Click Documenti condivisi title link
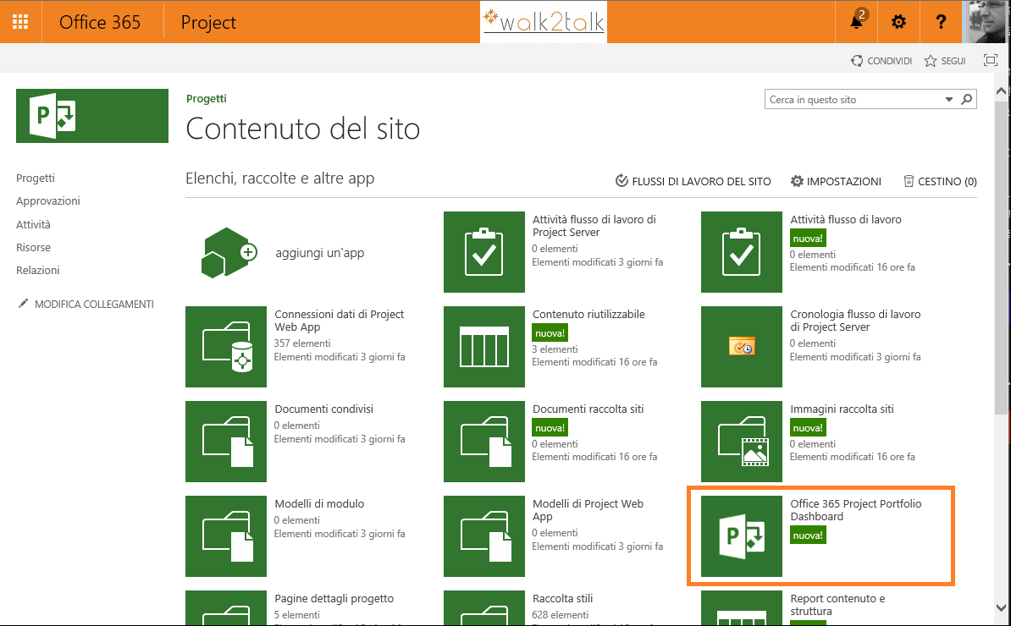Image resolution: width=1011 pixels, height=626 pixels. pos(323,409)
